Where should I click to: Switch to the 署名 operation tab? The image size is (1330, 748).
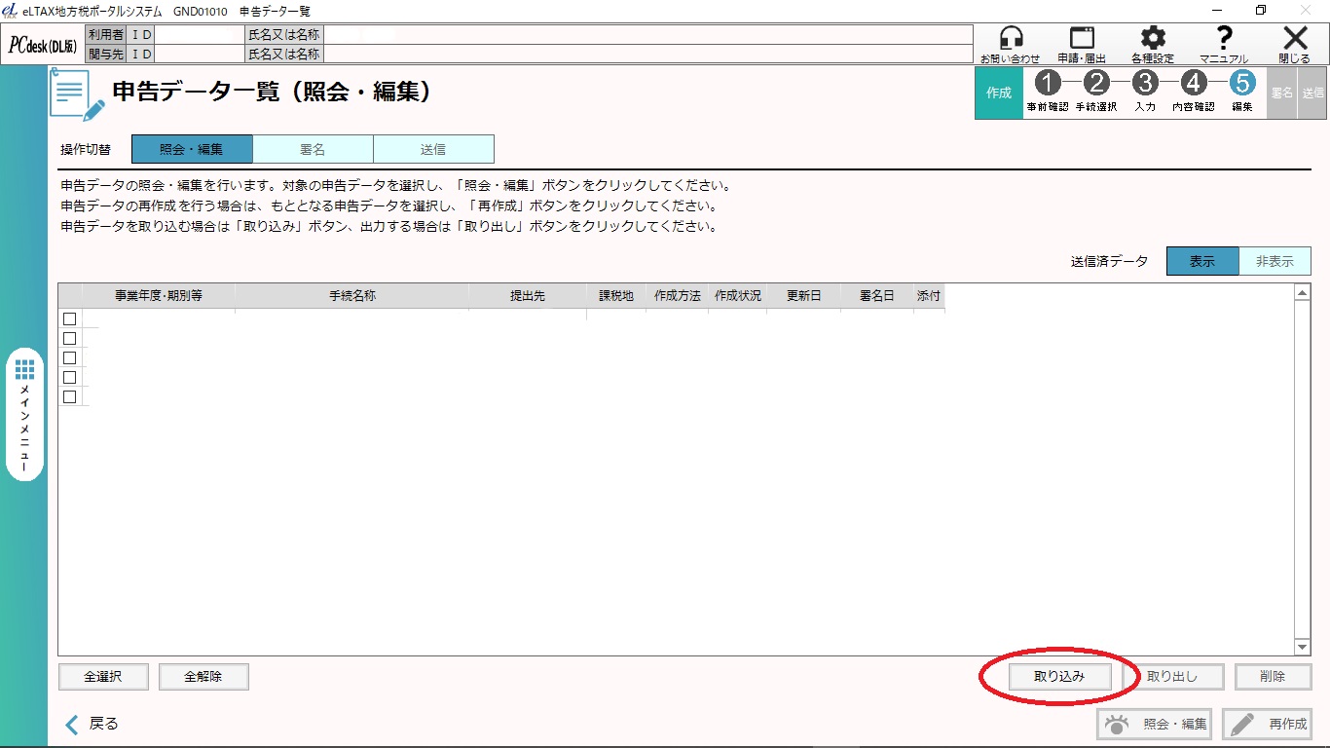click(x=313, y=149)
